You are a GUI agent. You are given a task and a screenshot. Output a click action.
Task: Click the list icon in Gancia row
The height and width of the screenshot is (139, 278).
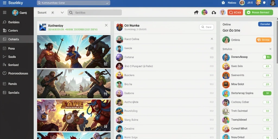(x=212, y=48)
